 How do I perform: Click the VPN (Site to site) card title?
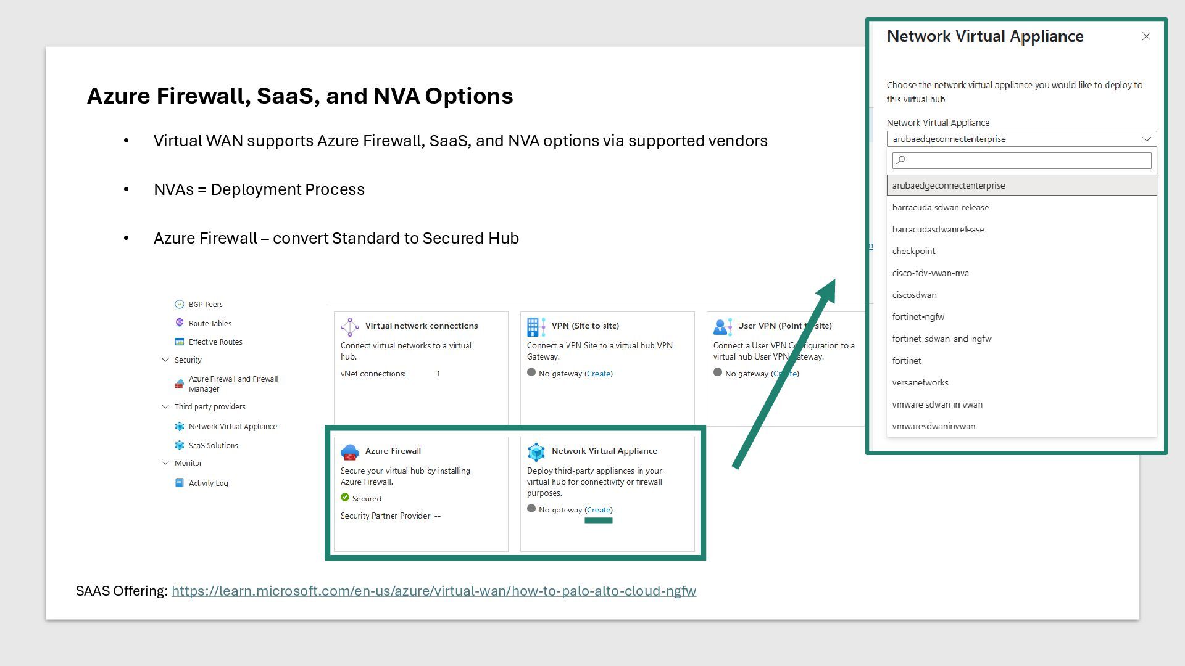click(x=585, y=326)
